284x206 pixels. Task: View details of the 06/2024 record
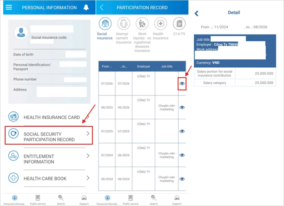182,179
